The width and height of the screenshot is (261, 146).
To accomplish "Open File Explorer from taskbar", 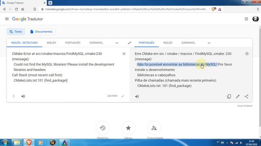I will click(x=17, y=142).
